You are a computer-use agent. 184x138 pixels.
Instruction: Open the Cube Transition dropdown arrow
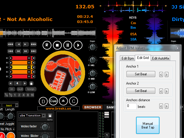tap(44, 116)
